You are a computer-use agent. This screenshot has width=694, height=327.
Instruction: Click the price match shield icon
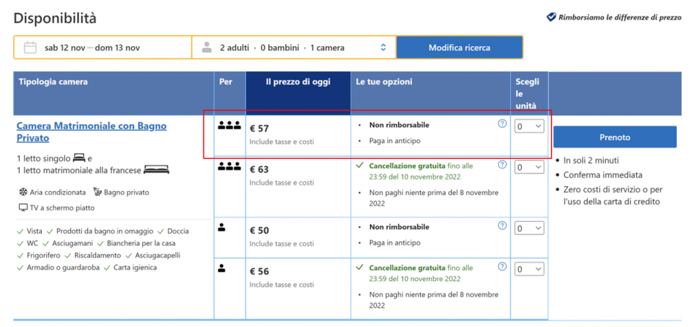[551, 17]
